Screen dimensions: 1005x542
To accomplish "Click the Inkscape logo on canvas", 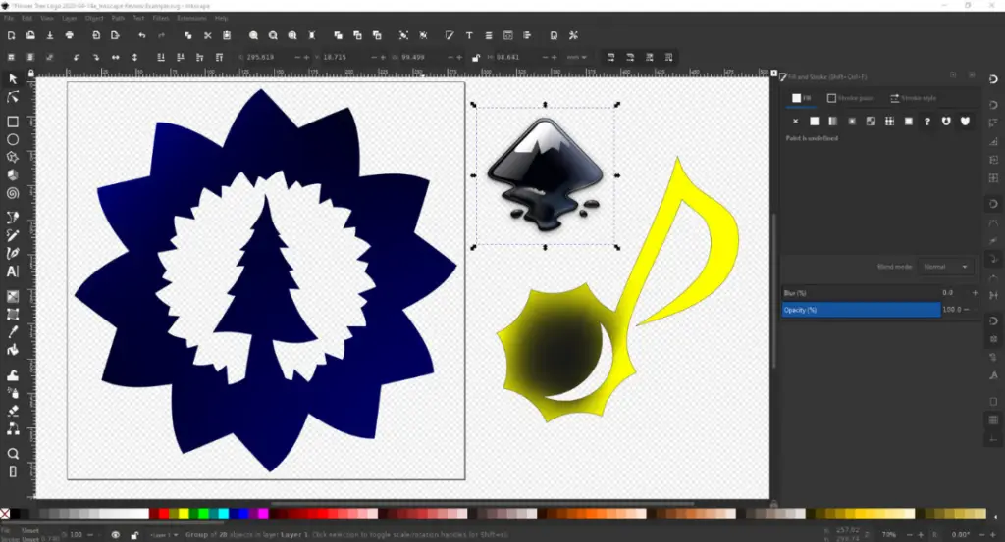I will coord(546,174).
